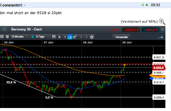Close the Germany 30 chart panel
The image size is (171, 111).
(163, 30)
